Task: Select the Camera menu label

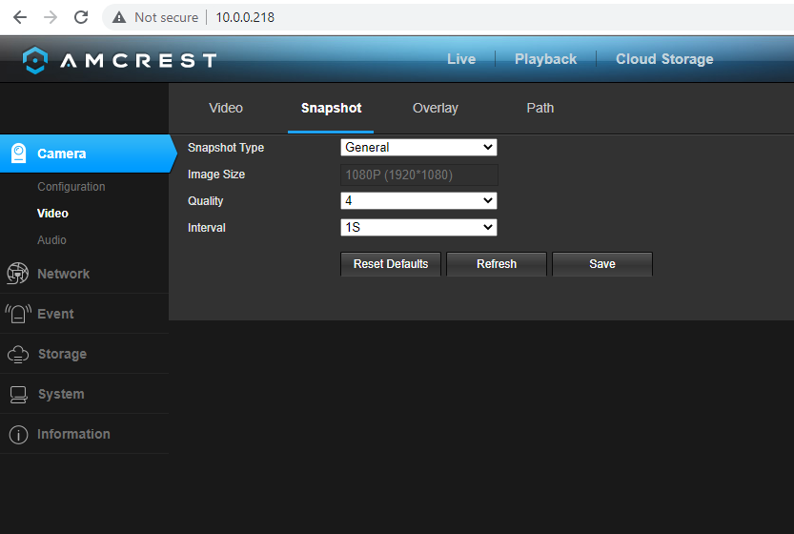Action: pos(62,154)
